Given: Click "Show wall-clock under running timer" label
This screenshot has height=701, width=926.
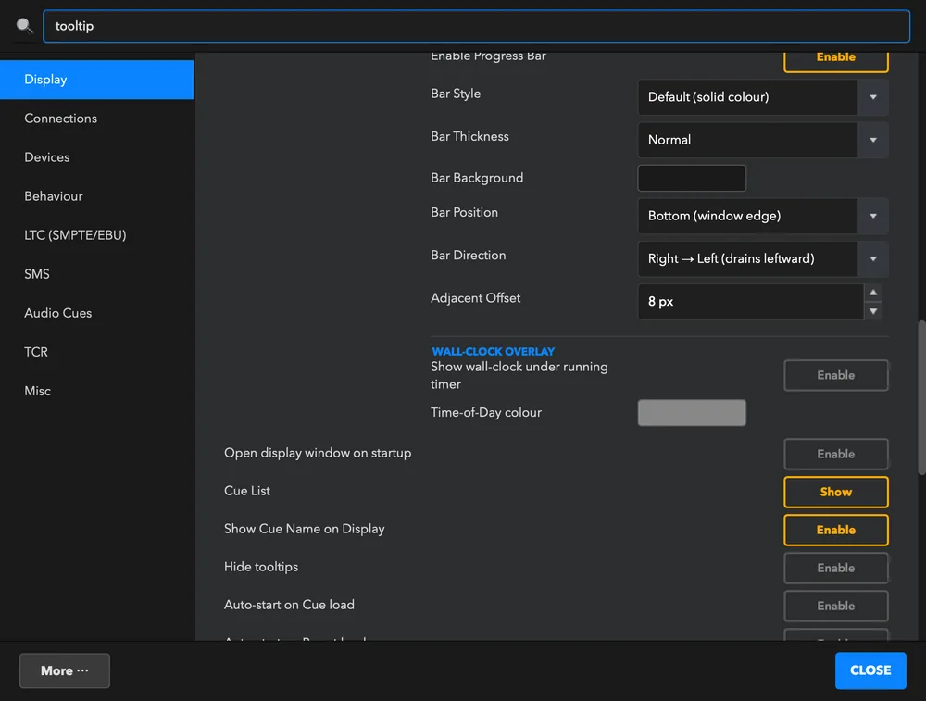Looking at the screenshot, I should coord(519,376).
